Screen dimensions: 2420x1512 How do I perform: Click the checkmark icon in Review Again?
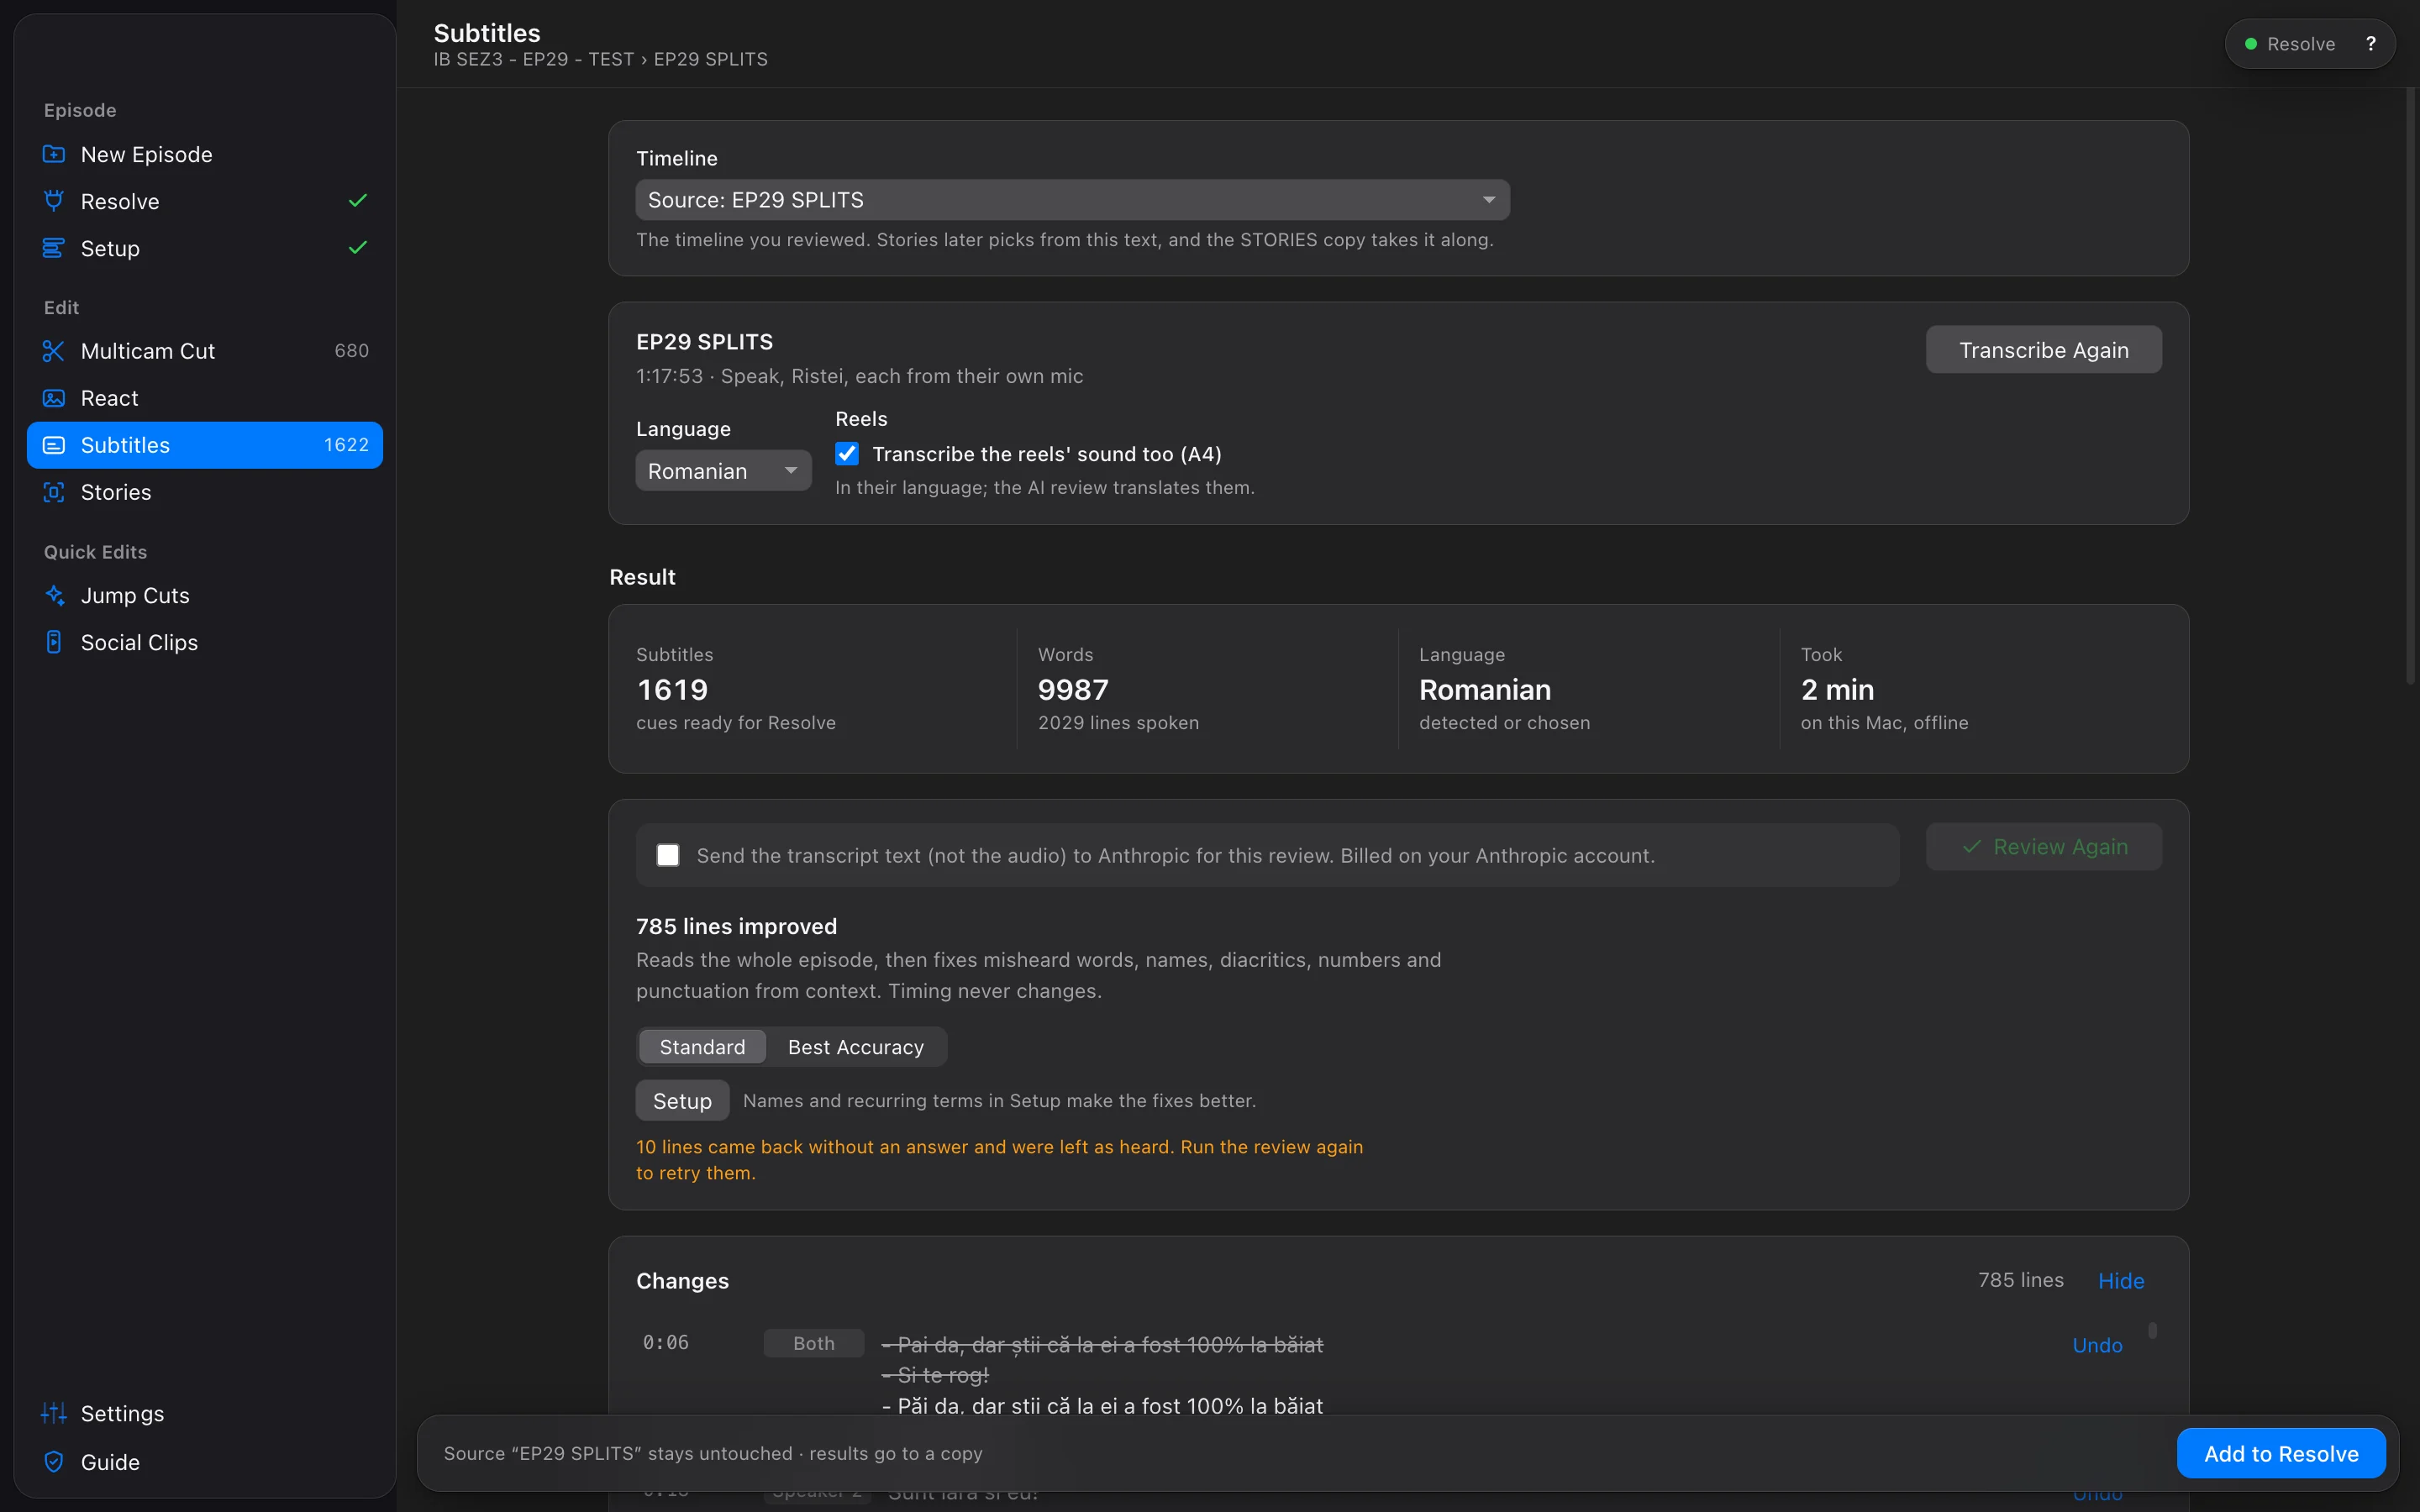(1971, 847)
